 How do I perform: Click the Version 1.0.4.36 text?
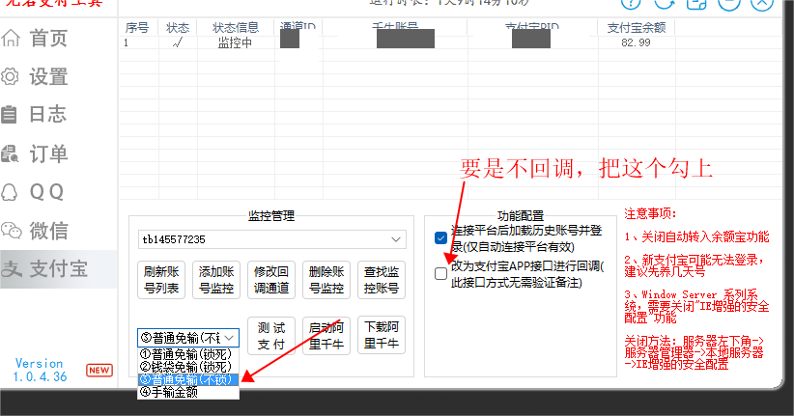point(40,370)
